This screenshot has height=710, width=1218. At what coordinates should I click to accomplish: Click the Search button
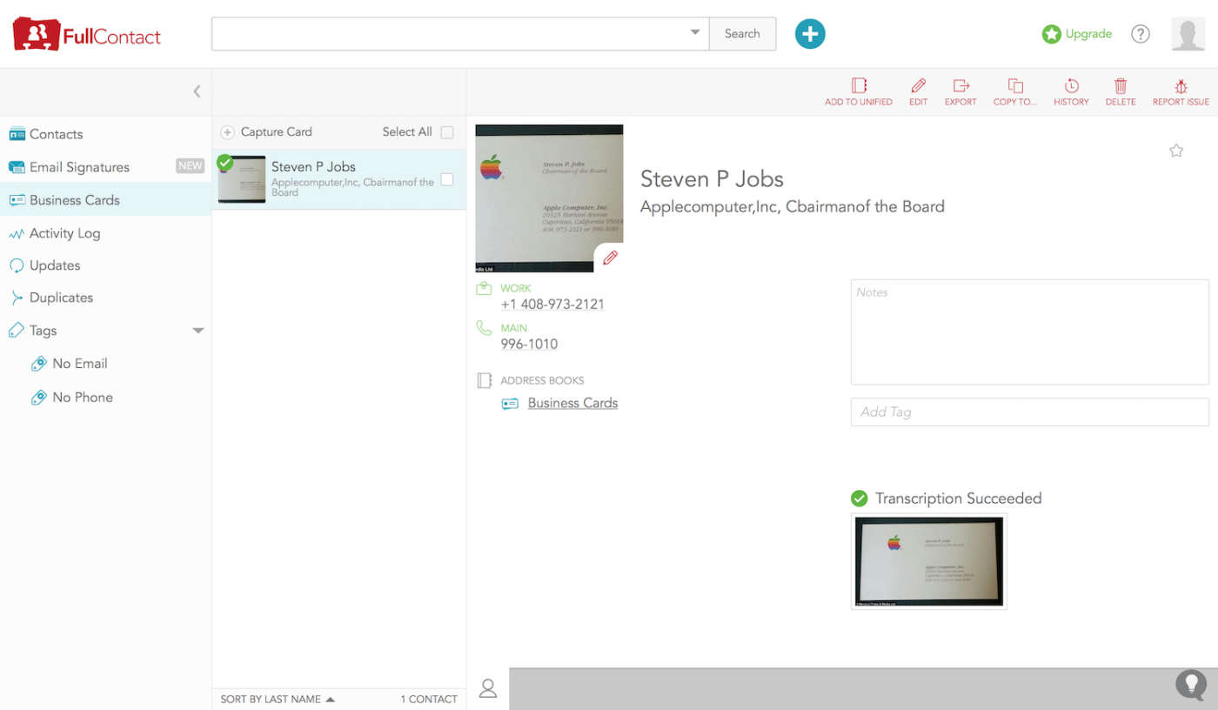(742, 34)
